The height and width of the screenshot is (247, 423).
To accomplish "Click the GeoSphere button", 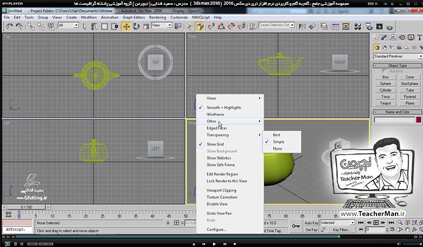I will click(409, 84).
